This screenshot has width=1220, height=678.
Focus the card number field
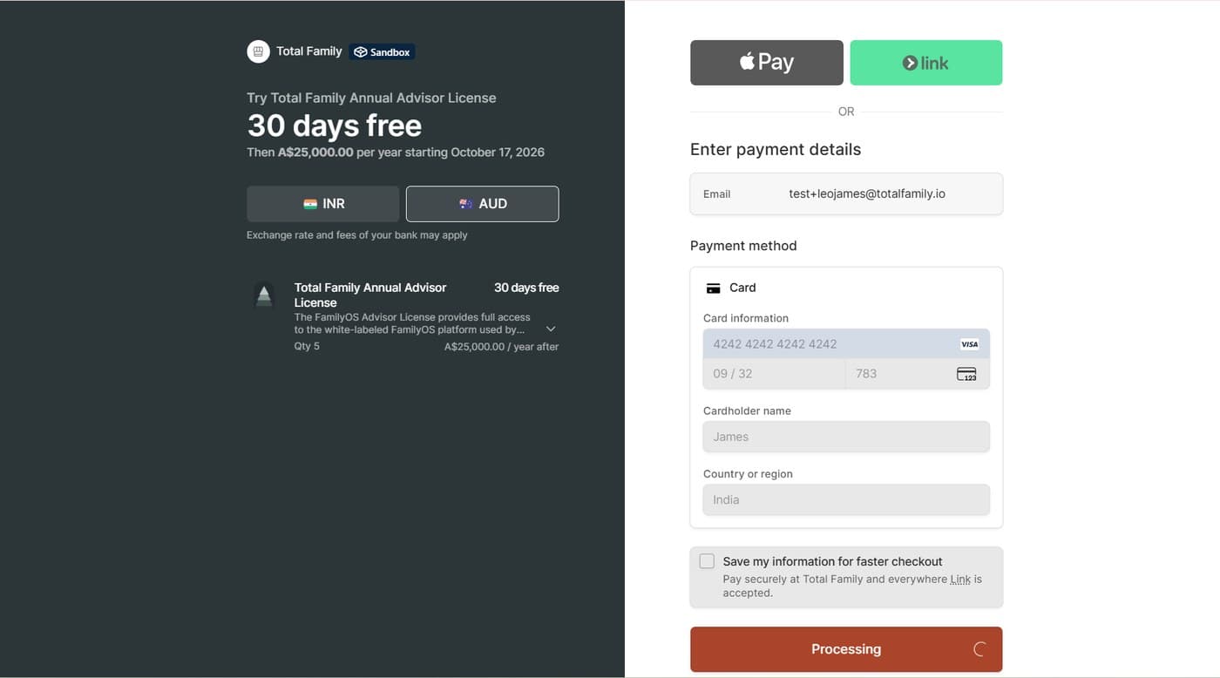click(846, 344)
